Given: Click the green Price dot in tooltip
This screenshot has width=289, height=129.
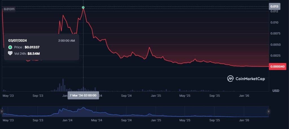Looking at the screenshot, I should 10,47.
